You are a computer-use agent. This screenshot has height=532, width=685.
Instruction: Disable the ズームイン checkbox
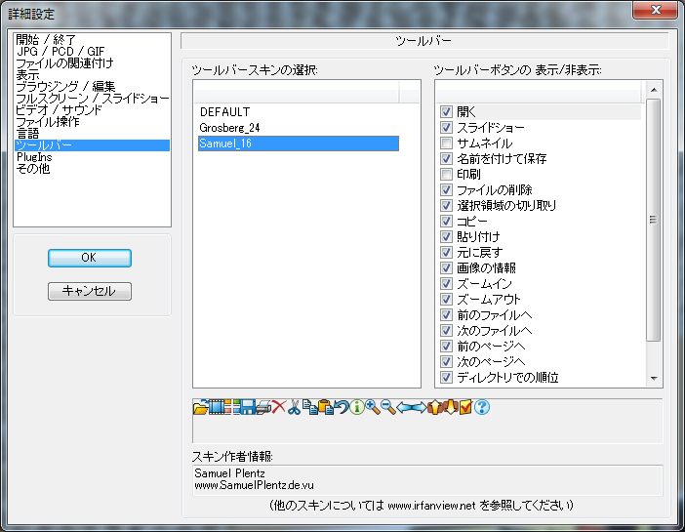[446, 284]
